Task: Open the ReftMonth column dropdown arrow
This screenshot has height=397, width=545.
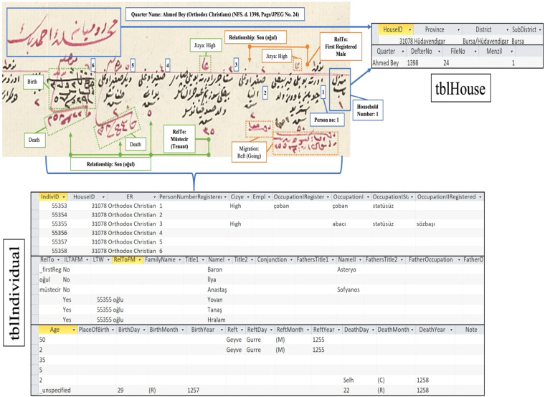Action: (308, 330)
